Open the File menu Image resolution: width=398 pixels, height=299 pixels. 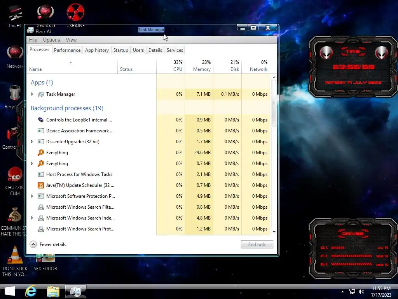click(x=33, y=40)
